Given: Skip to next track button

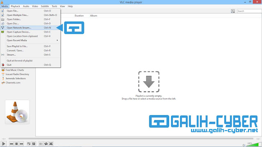Looking at the screenshot, I should [x=21, y=144].
